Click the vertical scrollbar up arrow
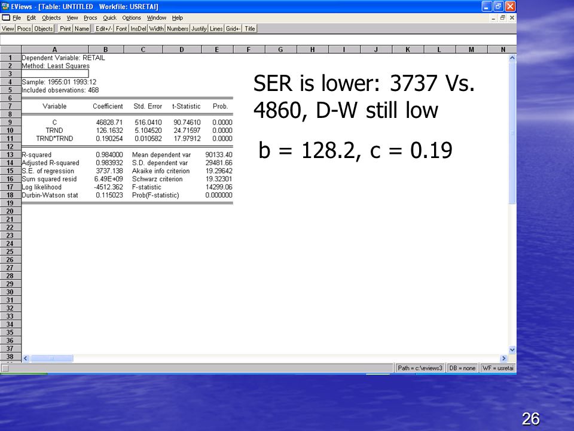 click(512, 58)
